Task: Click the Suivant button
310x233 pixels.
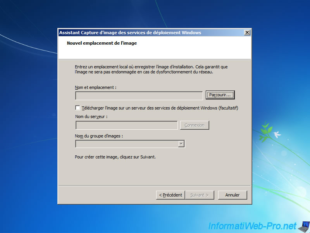Action: coord(200,195)
